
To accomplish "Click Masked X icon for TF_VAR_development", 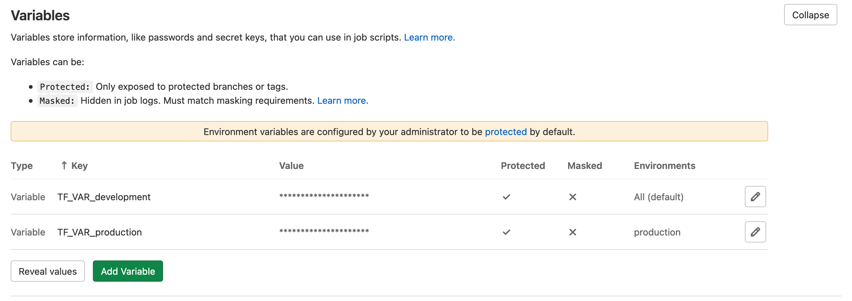I will pos(572,197).
